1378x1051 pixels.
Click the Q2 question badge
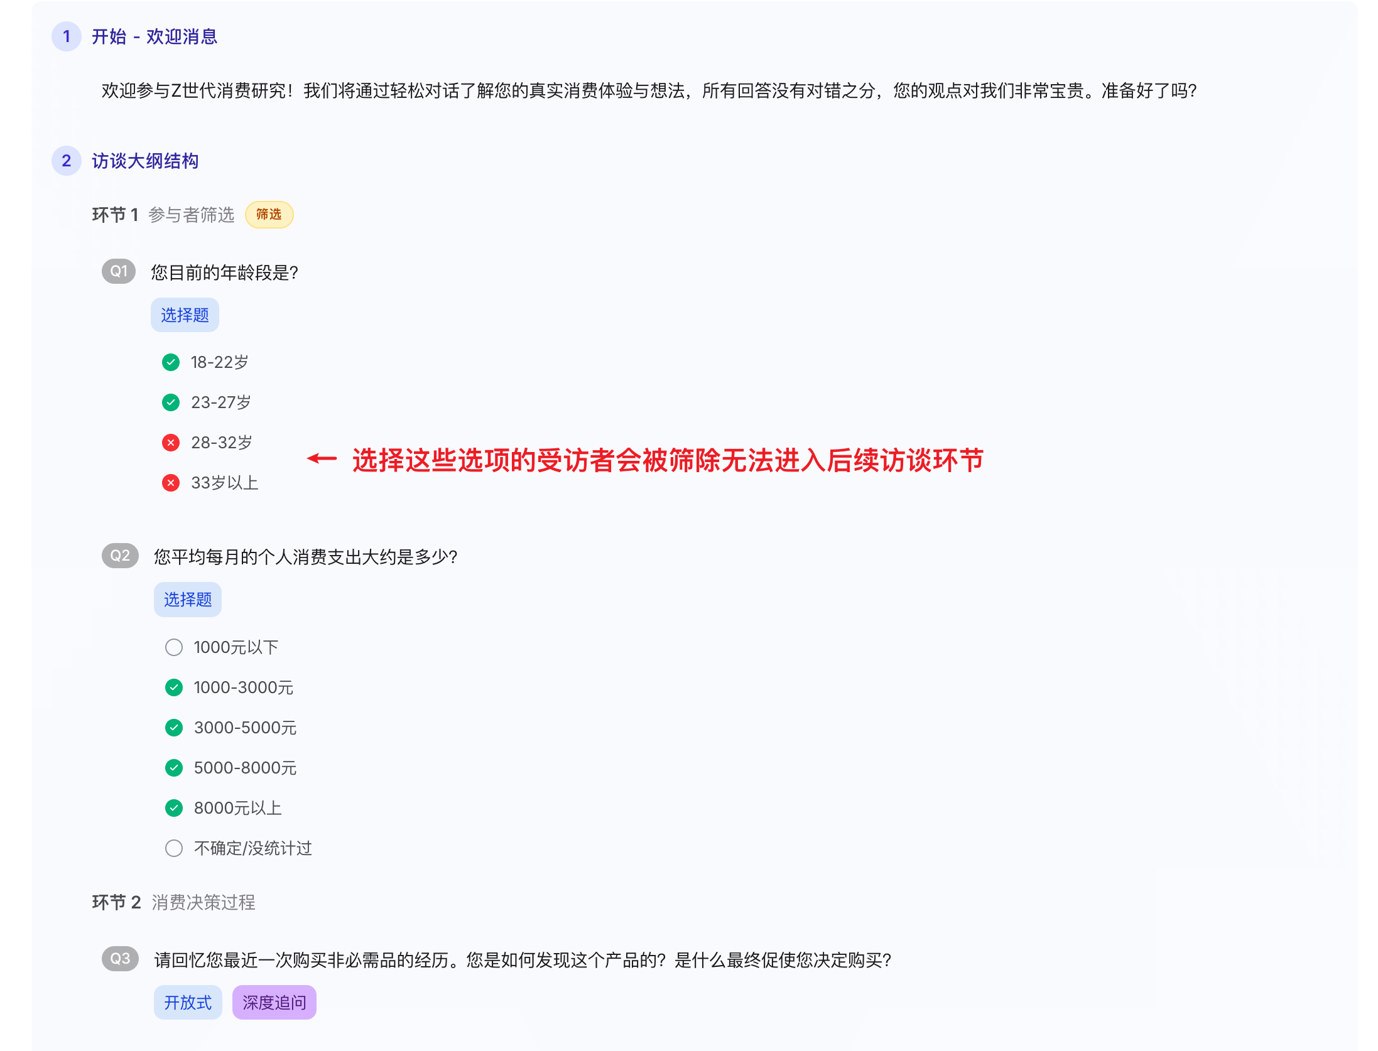click(x=120, y=556)
